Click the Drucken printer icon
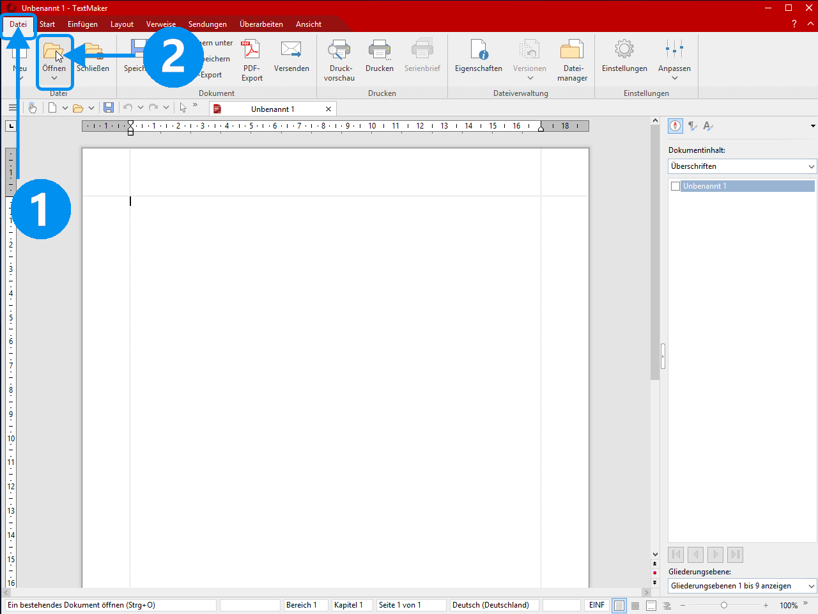The image size is (818, 614). (x=380, y=50)
